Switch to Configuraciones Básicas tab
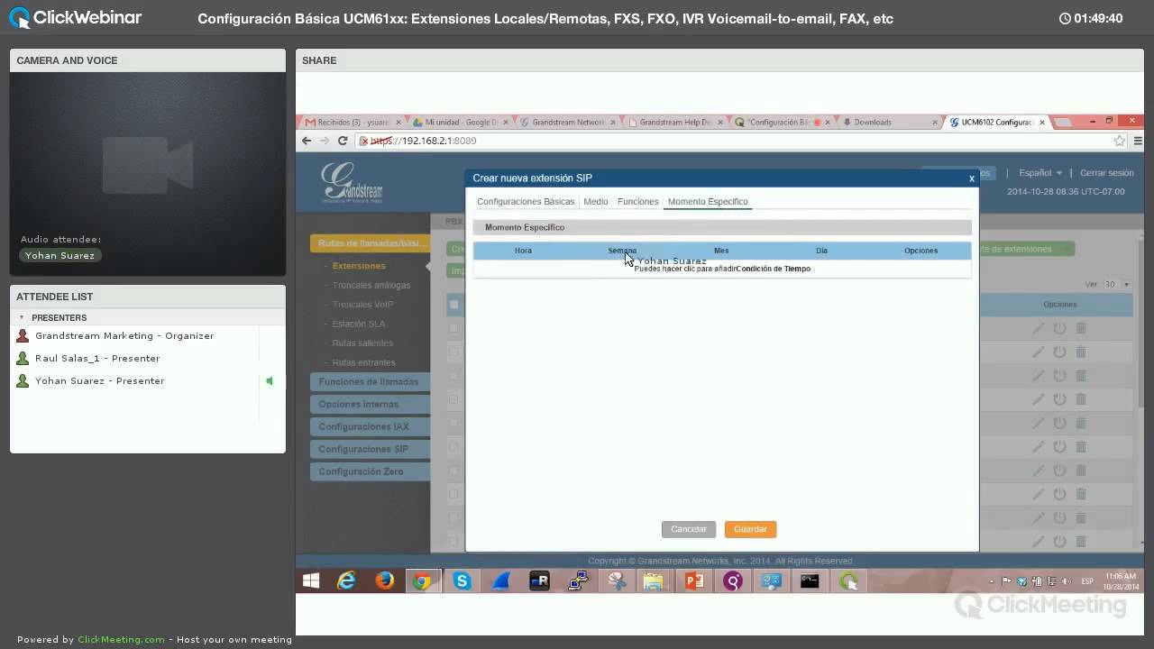This screenshot has width=1154, height=649. (x=526, y=202)
